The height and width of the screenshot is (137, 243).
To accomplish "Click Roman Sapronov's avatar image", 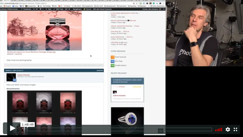I will [x=11, y=77].
